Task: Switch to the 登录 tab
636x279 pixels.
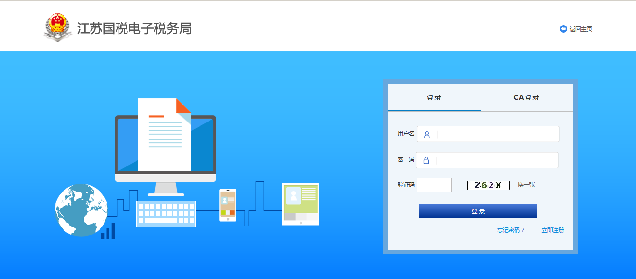Action: click(x=434, y=97)
